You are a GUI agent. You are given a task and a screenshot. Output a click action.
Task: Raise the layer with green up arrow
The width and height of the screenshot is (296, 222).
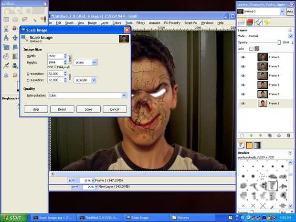click(x=251, y=136)
